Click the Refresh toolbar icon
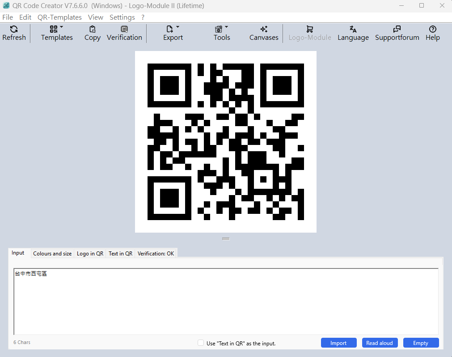The width and height of the screenshot is (452, 357). (x=14, y=29)
